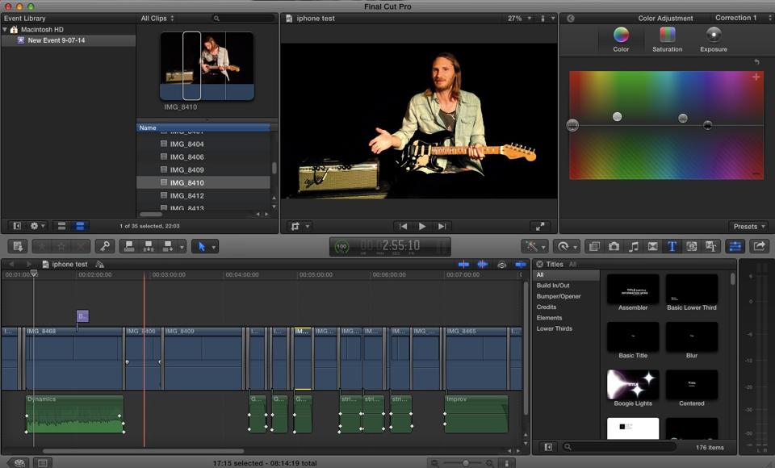775x468 pixels.
Task: Toggle the Event Library sidebar button
Action: pos(17,226)
